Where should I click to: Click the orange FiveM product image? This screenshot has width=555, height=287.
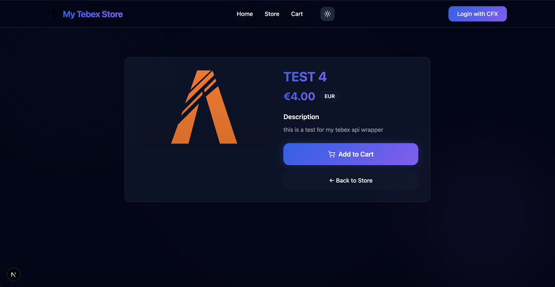coord(204,107)
